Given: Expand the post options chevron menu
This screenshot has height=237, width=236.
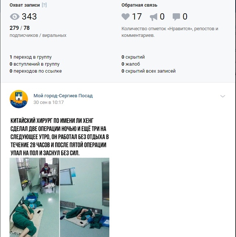Looking at the screenshot, I should (223, 96).
